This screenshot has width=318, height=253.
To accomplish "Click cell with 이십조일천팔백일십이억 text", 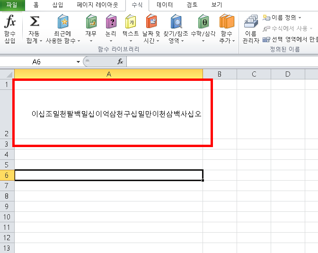I will coord(109,114).
